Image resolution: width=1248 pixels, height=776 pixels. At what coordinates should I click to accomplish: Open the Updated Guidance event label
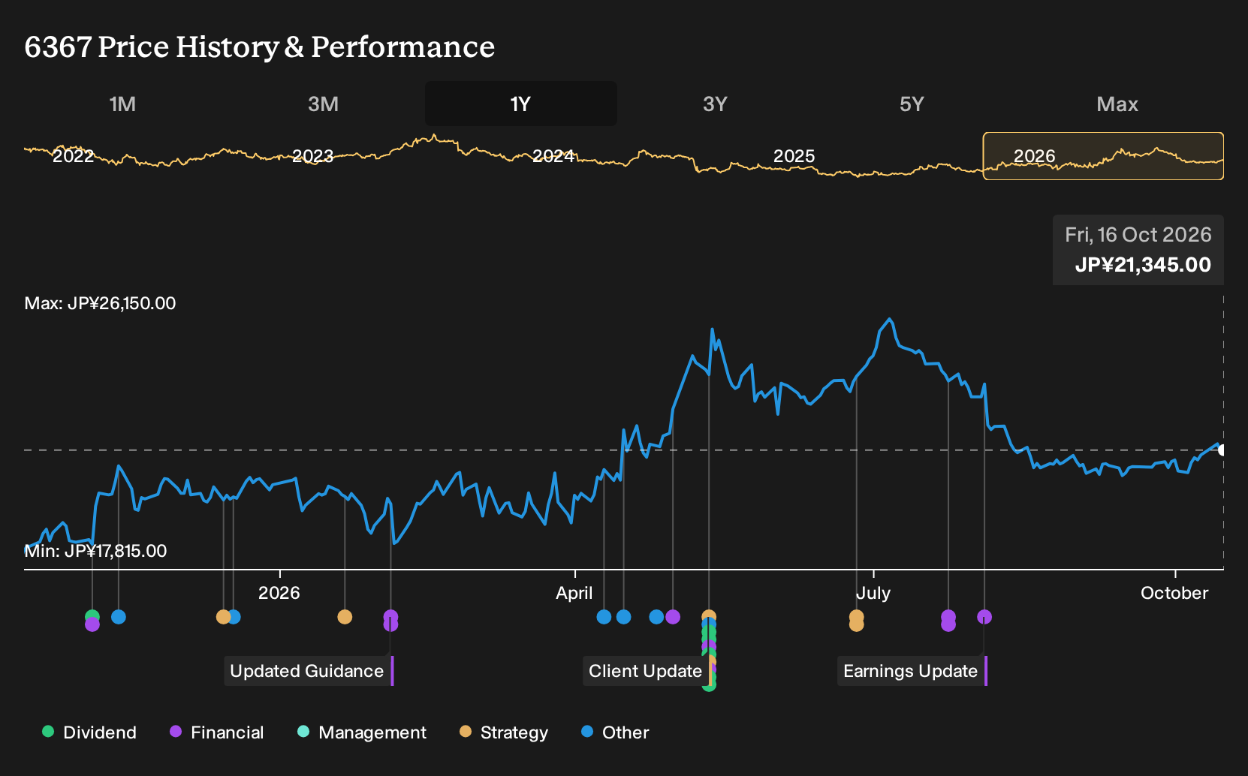coord(307,671)
